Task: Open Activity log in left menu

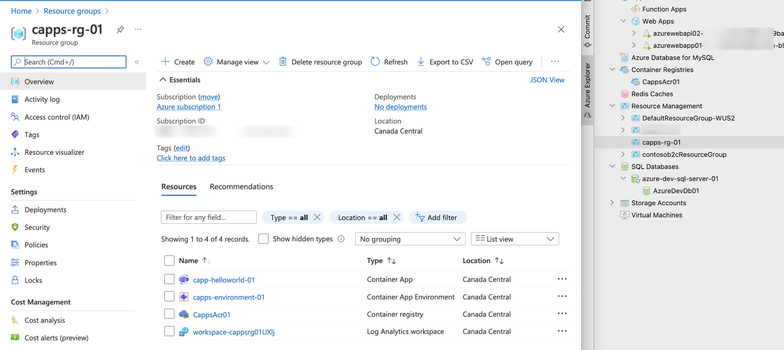Action: (x=42, y=99)
